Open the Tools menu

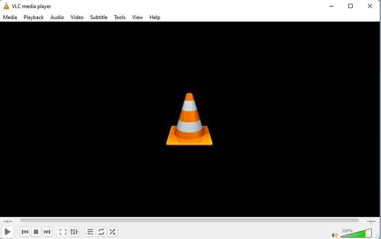120,17
